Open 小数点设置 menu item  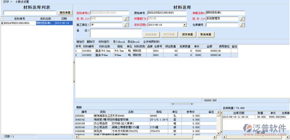(x=22, y=2)
